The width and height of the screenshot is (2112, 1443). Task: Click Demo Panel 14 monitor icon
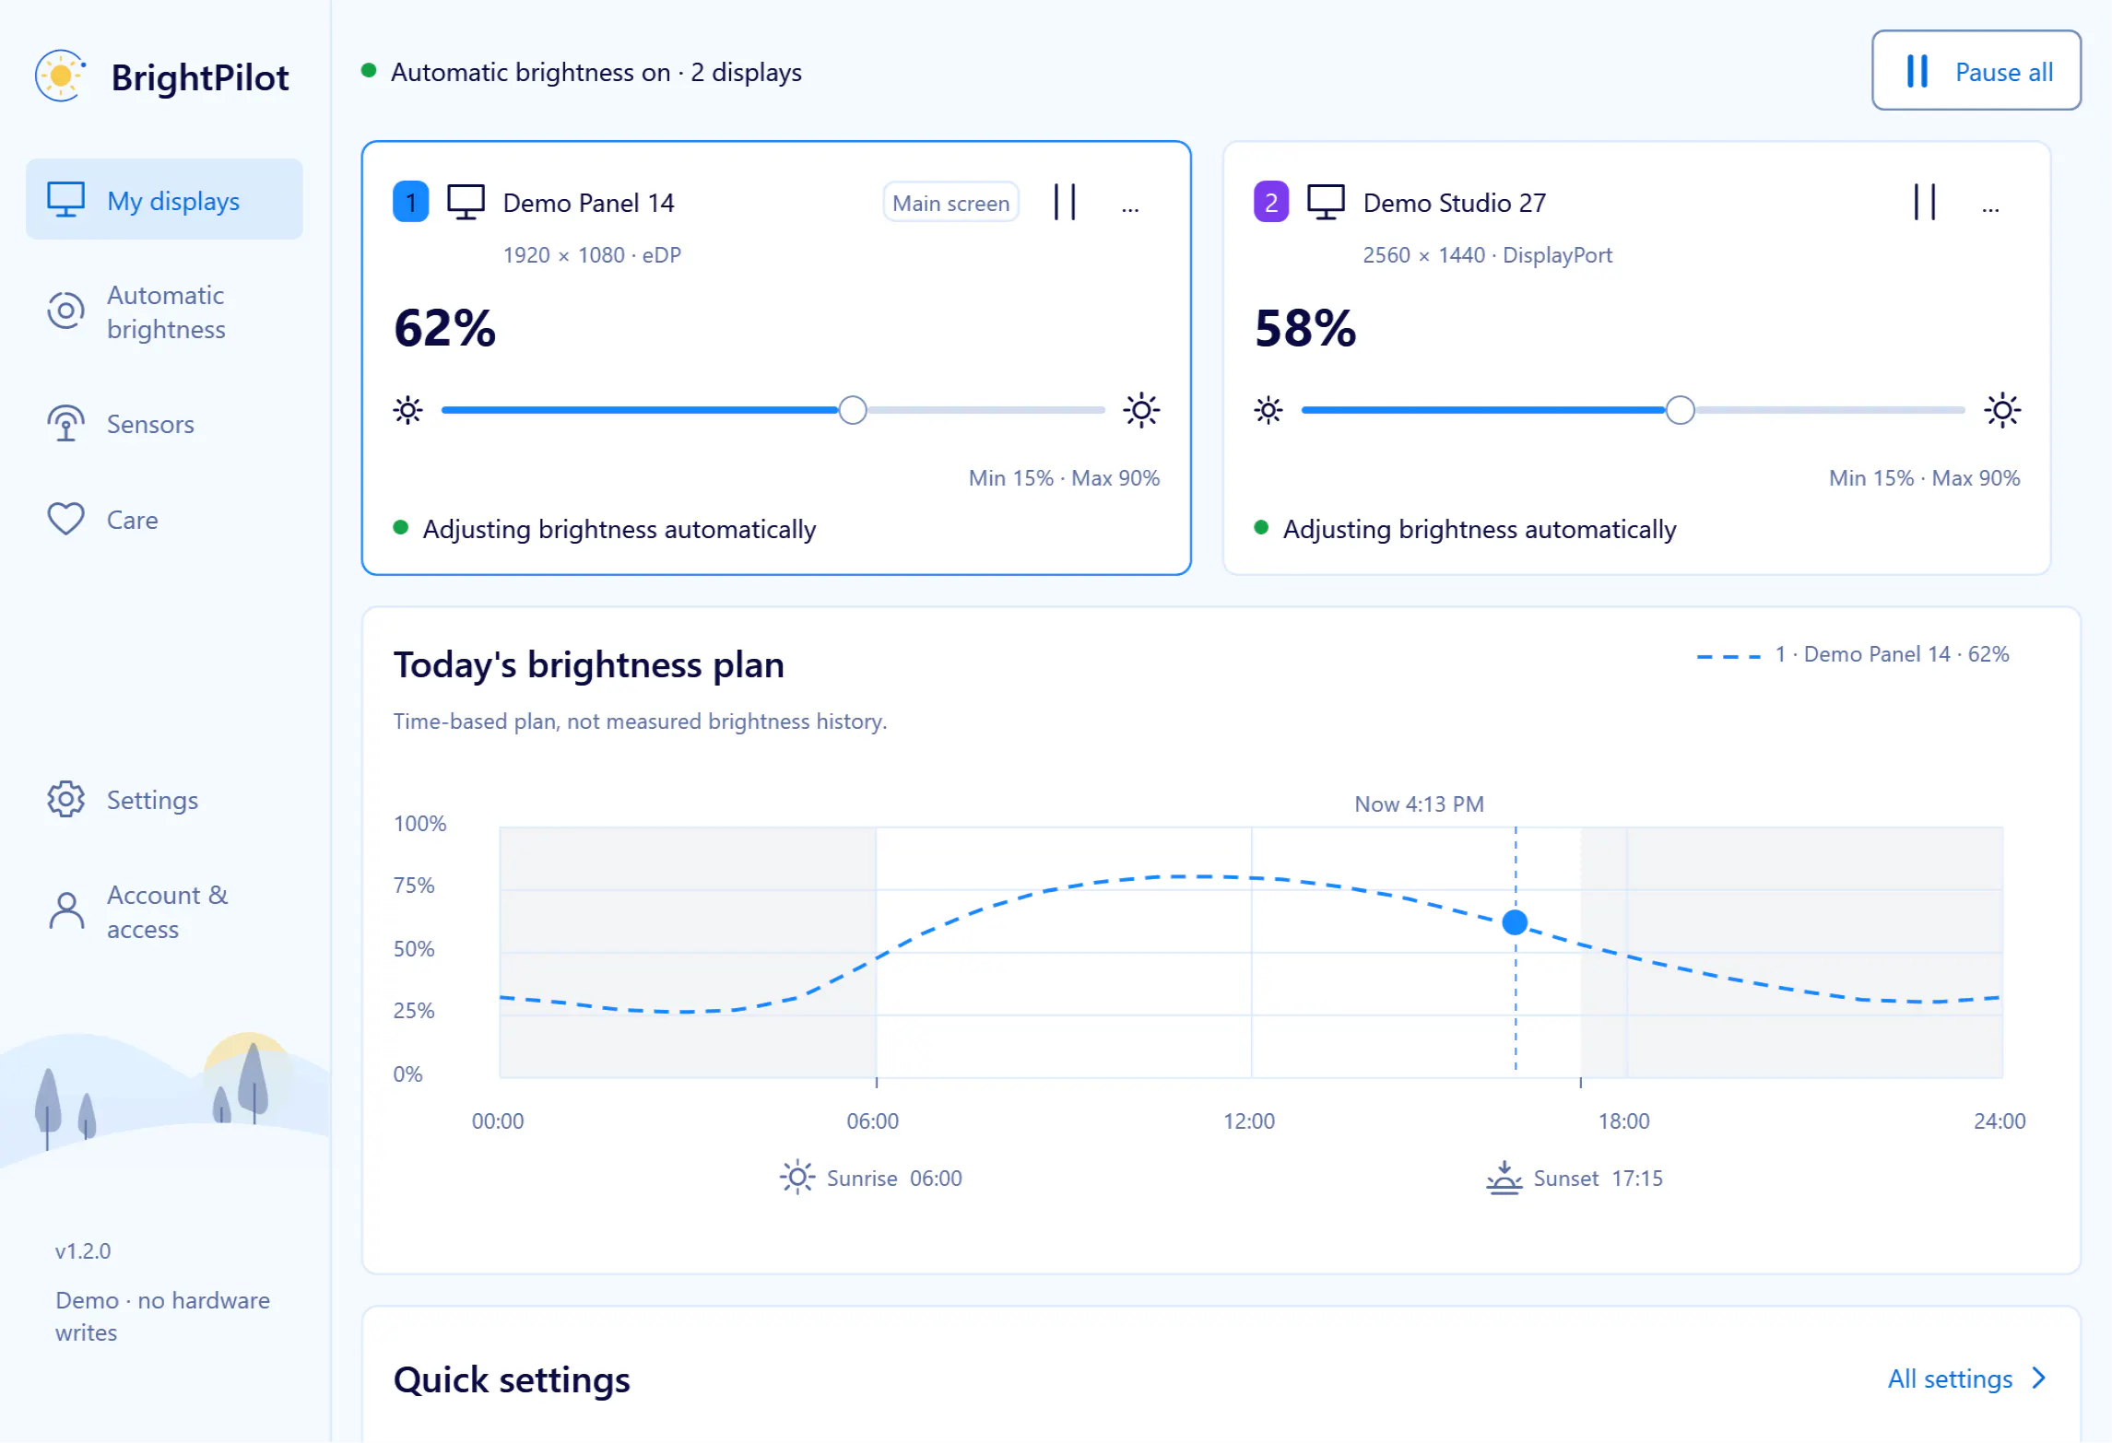click(x=466, y=202)
